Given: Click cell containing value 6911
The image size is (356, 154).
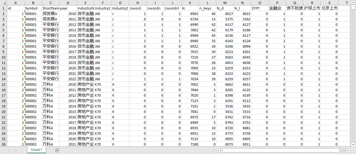Looking at the screenshot, I should (242, 144).
